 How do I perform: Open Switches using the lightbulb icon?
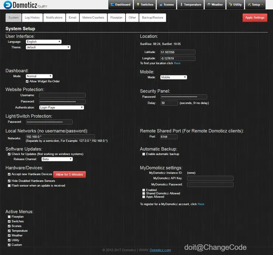138,4
